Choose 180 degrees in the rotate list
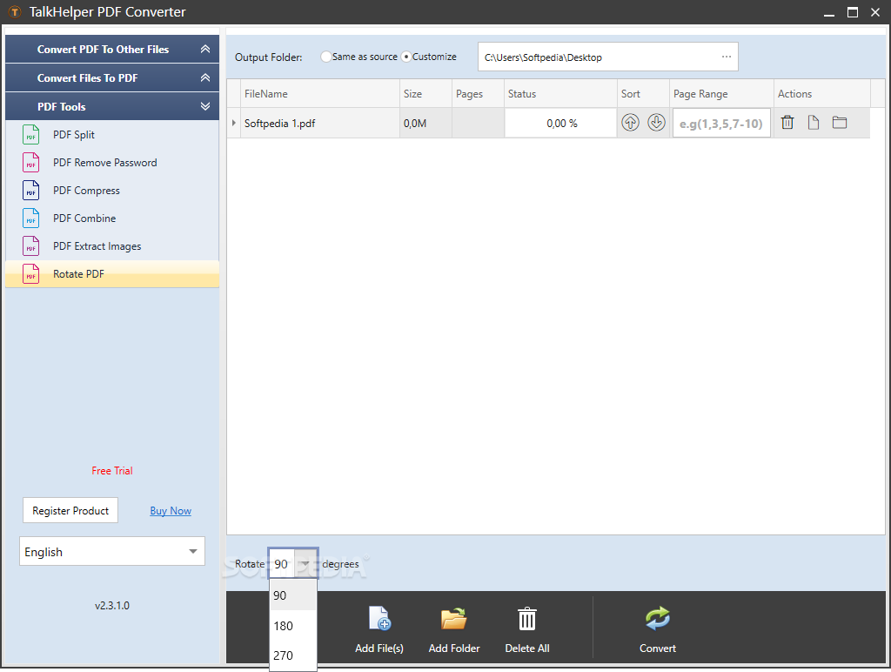The image size is (891, 672). click(292, 626)
